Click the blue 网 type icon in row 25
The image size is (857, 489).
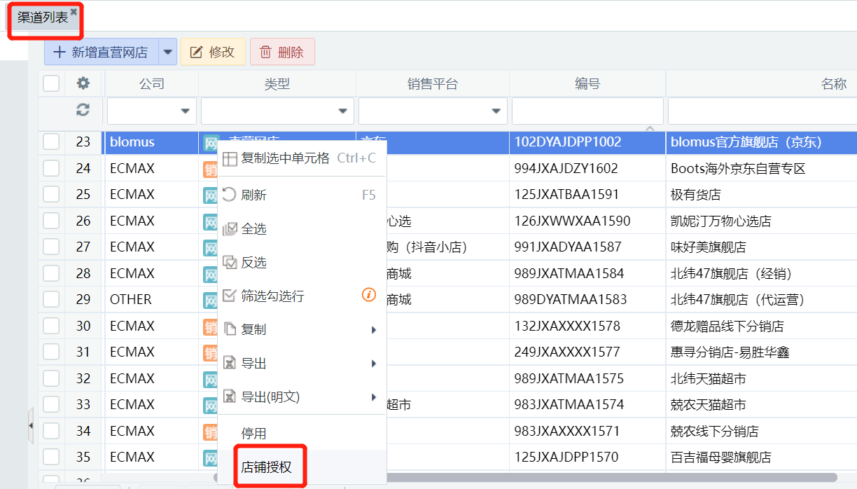tap(211, 195)
